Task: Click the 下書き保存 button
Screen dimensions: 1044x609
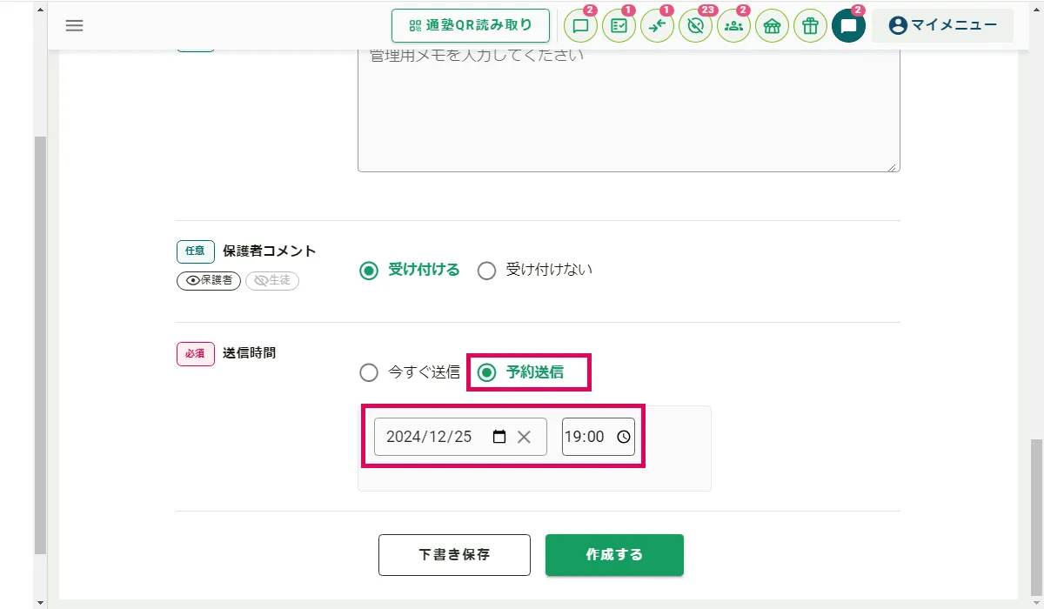Action: [x=454, y=555]
